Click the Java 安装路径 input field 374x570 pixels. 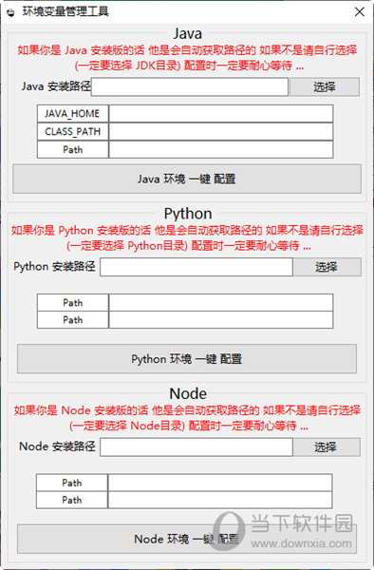coord(190,86)
